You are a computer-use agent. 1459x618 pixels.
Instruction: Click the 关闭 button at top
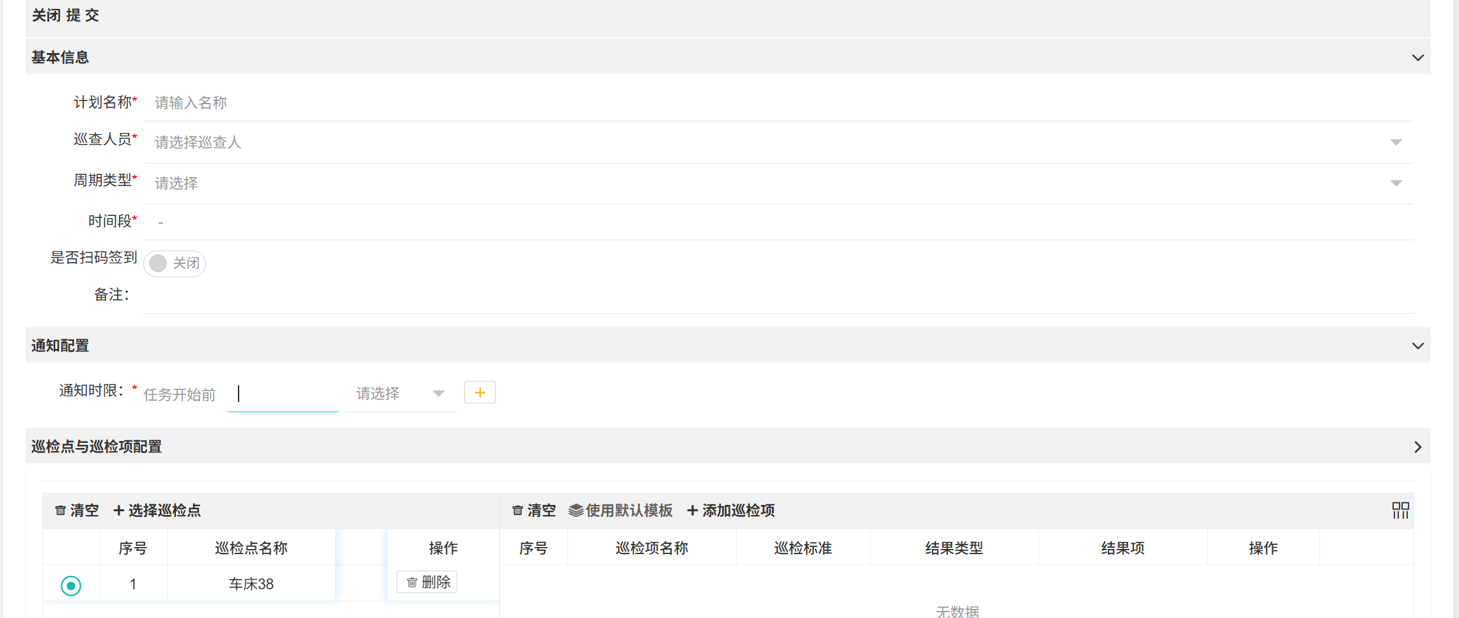point(47,15)
